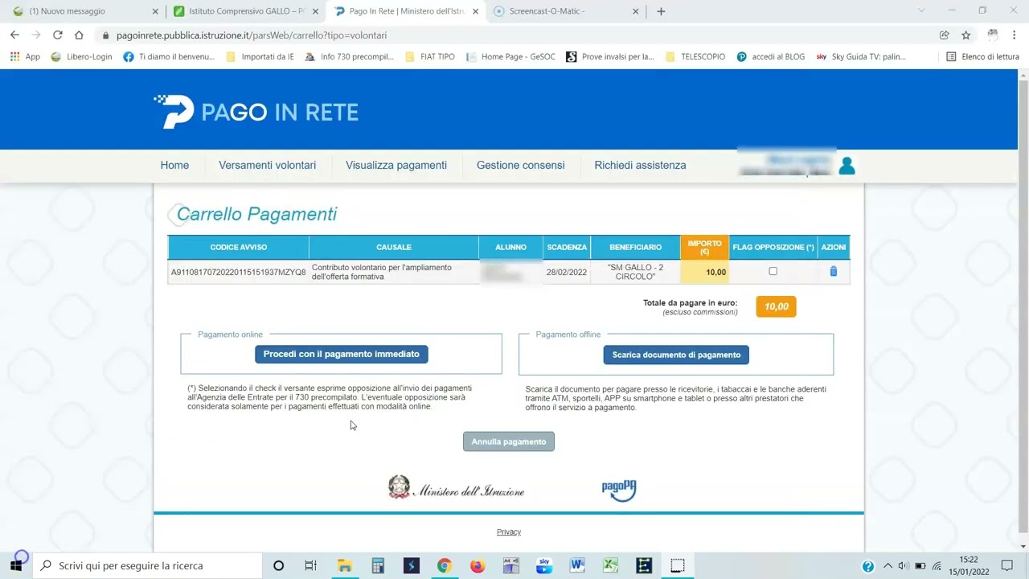Open the Importati da IE folder
Image resolution: width=1029 pixels, height=579 pixels.
[x=260, y=57]
